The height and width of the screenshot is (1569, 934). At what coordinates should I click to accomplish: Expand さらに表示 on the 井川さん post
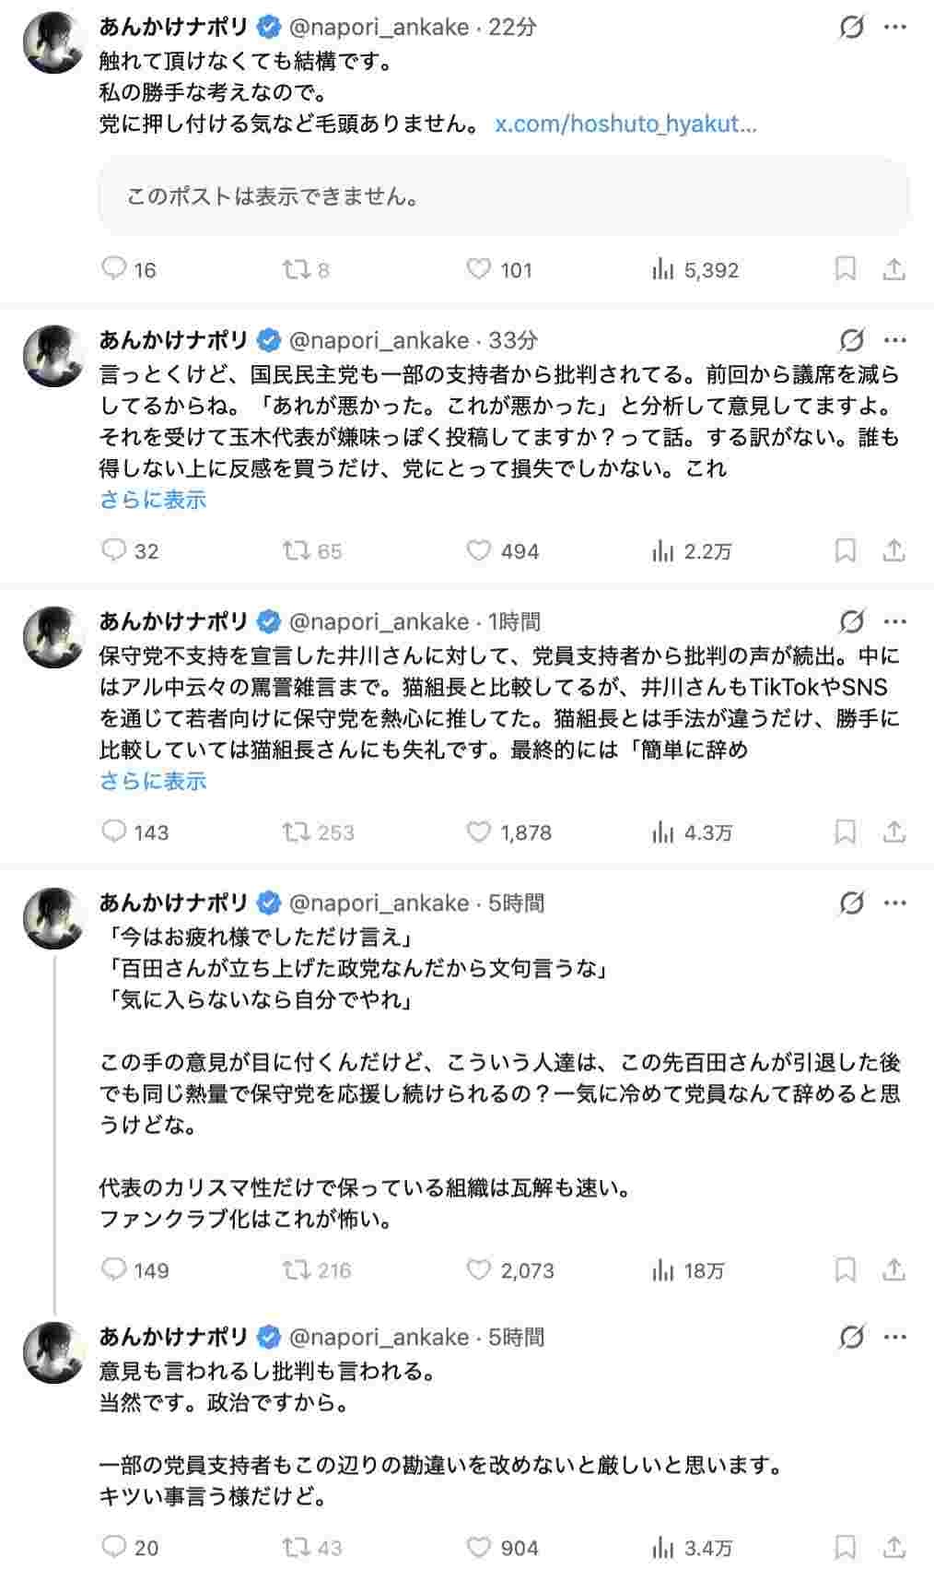[x=153, y=781]
